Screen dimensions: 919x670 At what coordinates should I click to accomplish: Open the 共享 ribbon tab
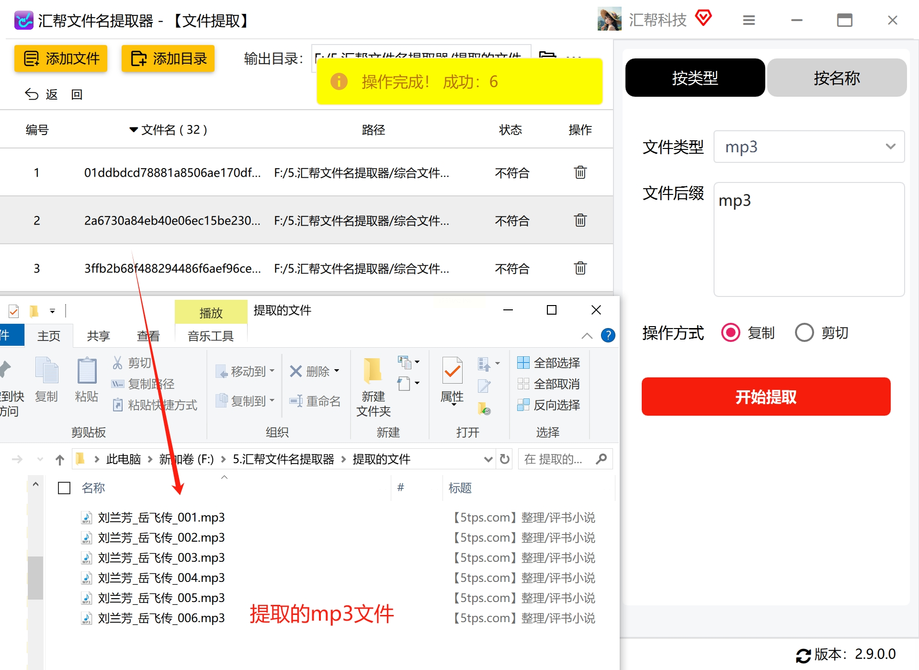point(99,336)
